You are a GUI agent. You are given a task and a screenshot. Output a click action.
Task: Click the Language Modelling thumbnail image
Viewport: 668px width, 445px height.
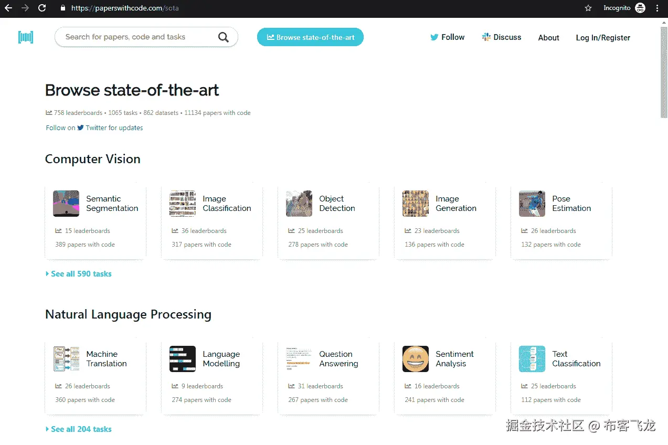click(x=183, y=359)
